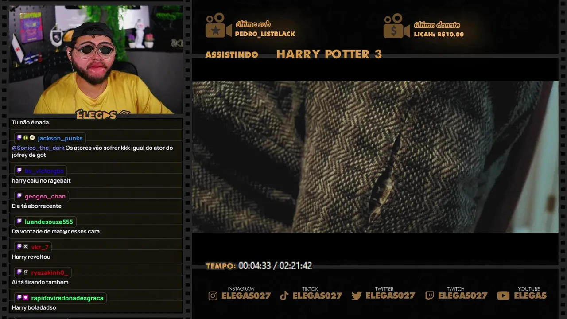This screenshot has width=567, height=319.
Task: Click the ELEGAS027 Instagram handle text
Action: click(246, 296)
